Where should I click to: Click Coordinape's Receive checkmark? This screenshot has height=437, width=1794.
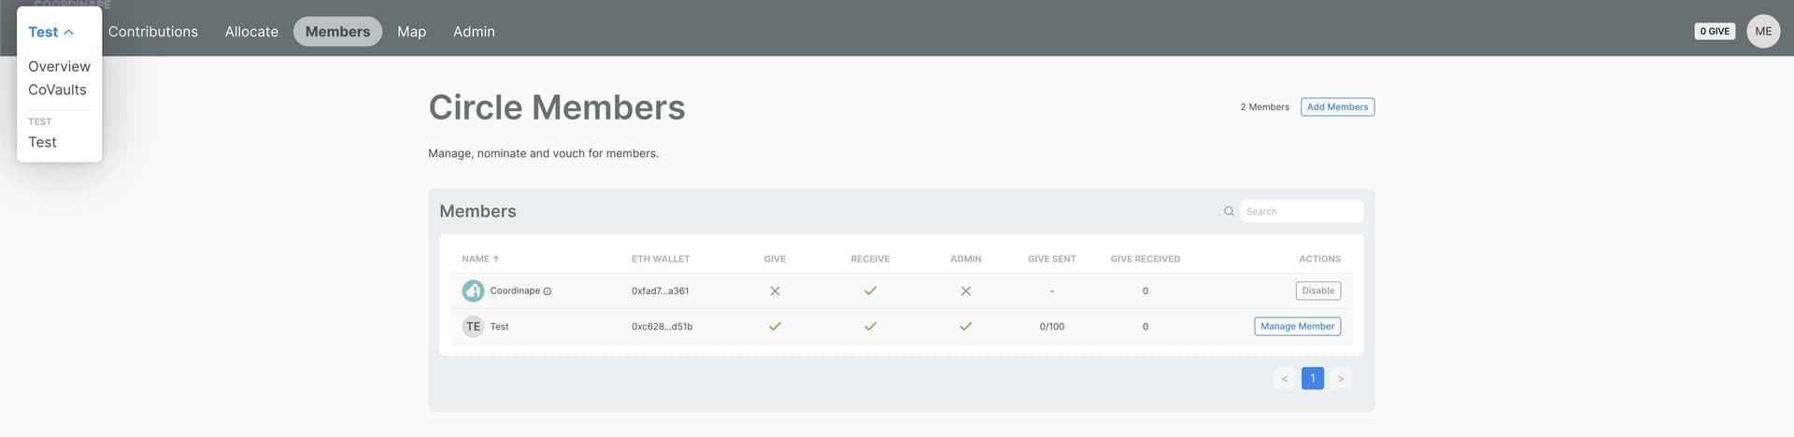870,291
